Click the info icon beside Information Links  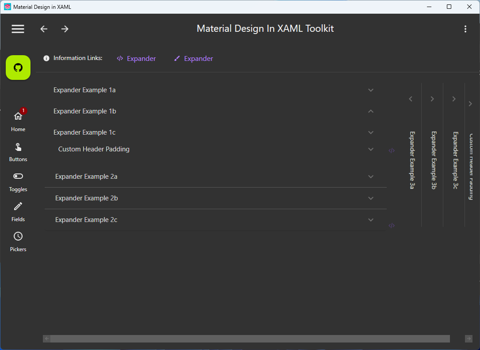(x=46, y=58)
